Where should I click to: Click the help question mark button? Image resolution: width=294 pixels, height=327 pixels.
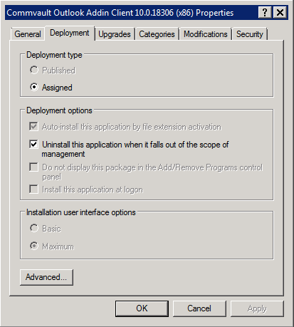pyautogui.click(x=265, y=12)
